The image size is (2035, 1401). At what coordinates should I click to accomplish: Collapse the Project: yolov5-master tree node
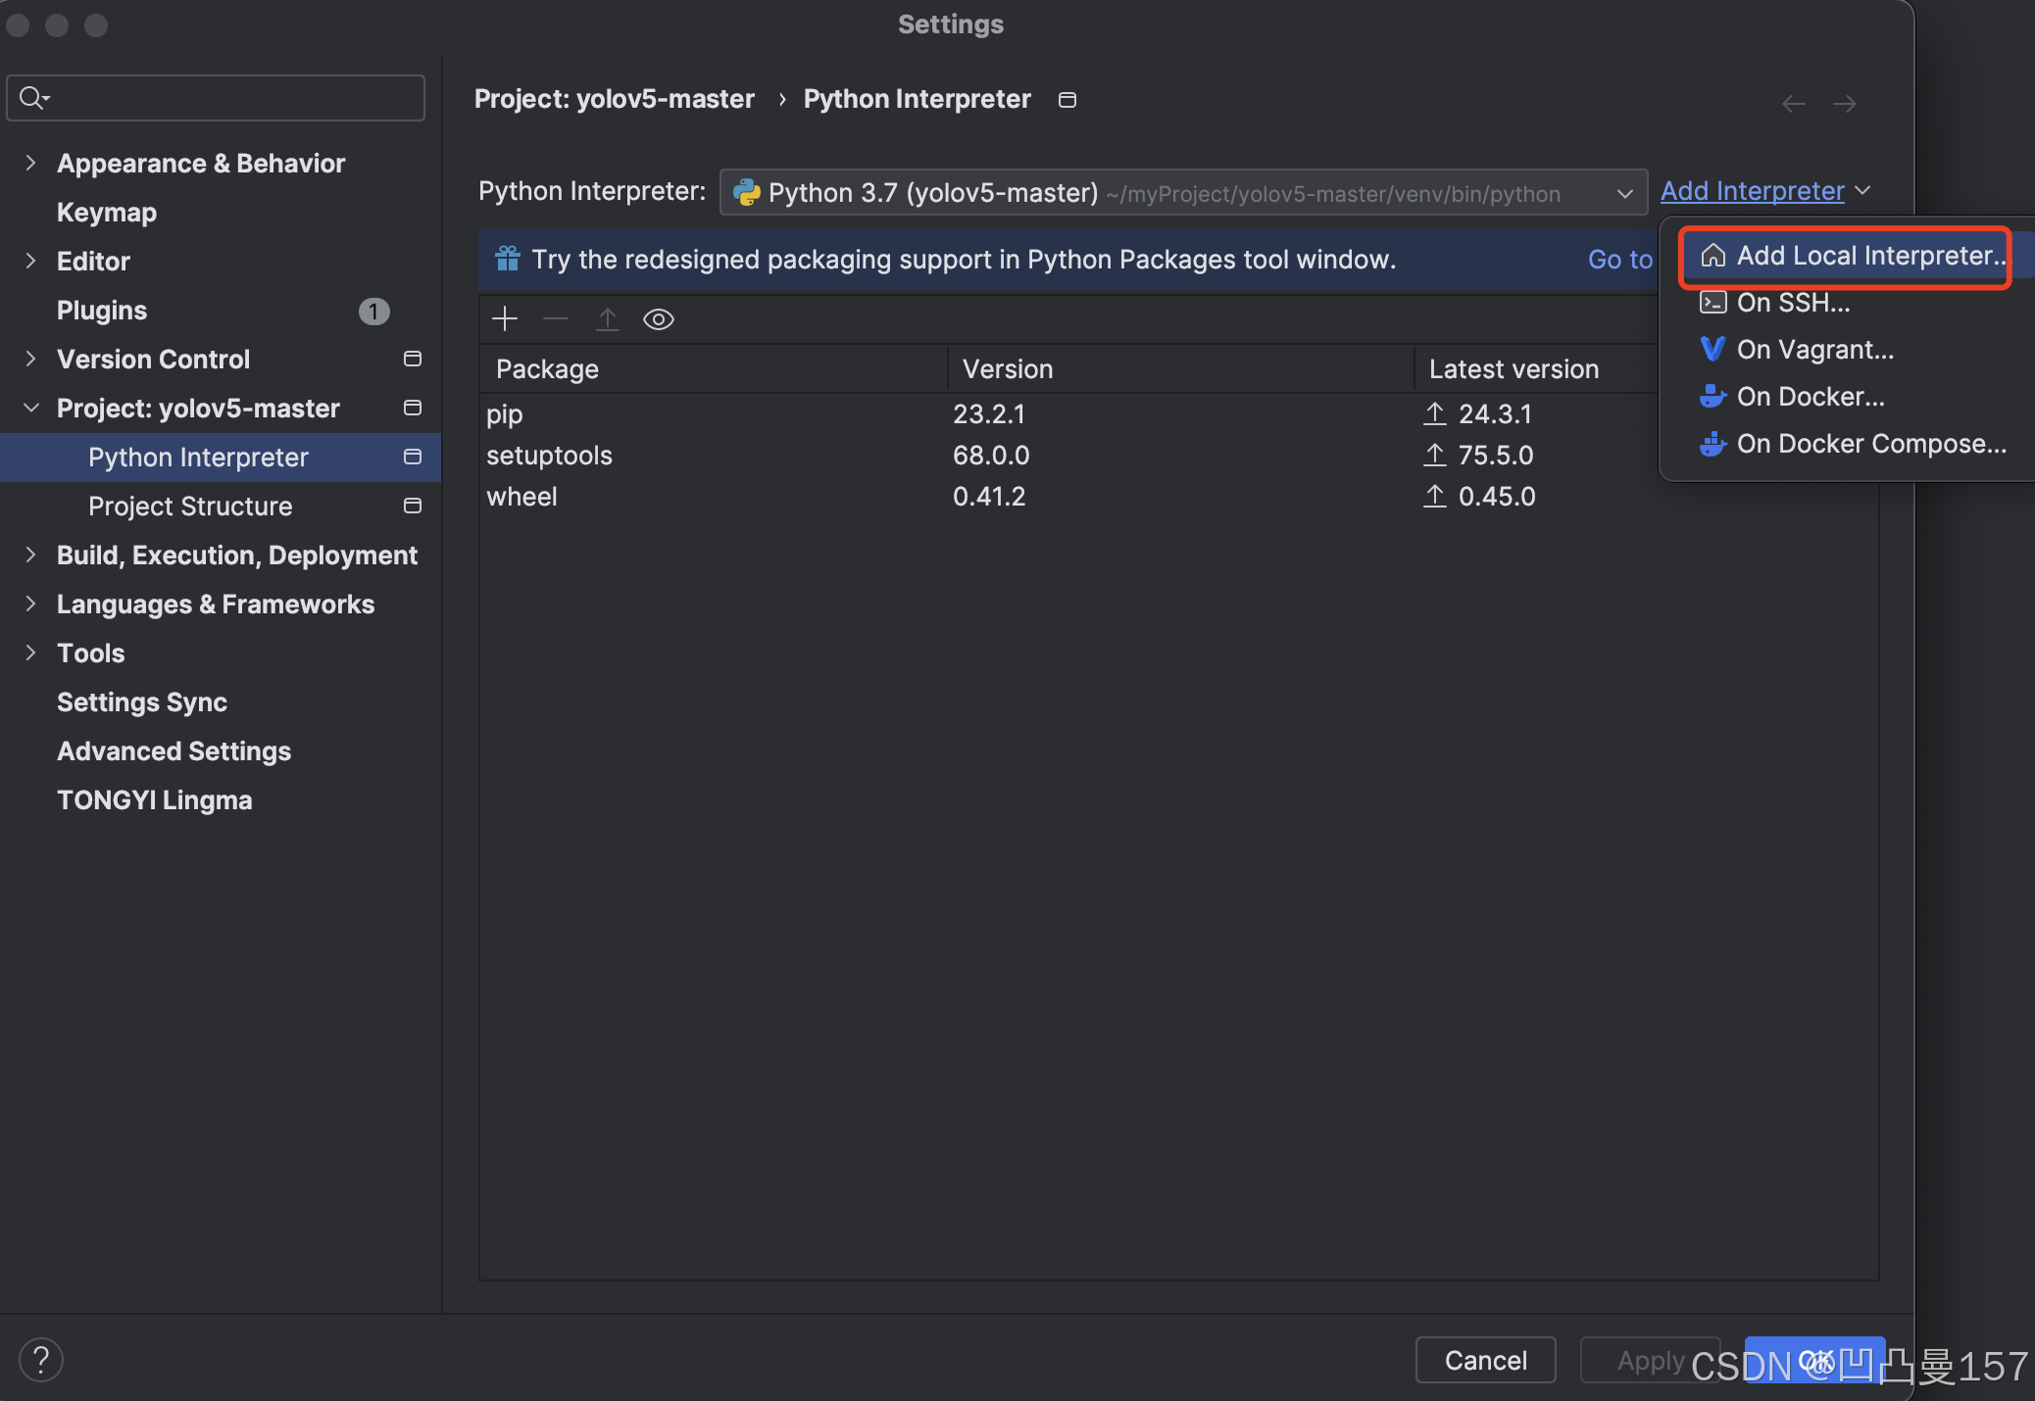click(x=30, y=408)
